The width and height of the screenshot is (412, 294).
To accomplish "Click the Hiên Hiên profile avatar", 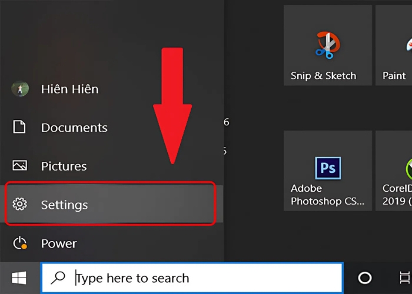I will (x=20, y=89).
